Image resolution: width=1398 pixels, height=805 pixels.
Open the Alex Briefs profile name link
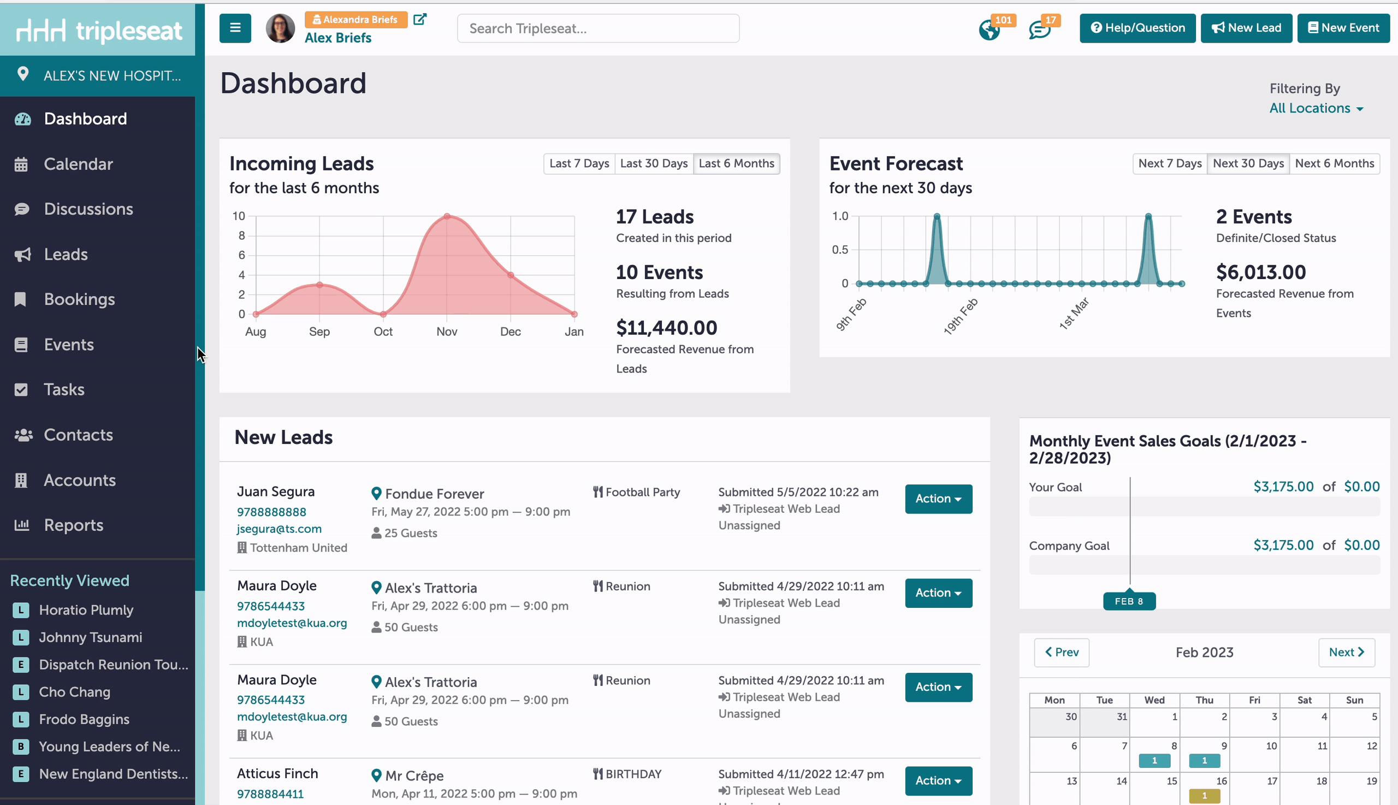click(x=337, y=38)
